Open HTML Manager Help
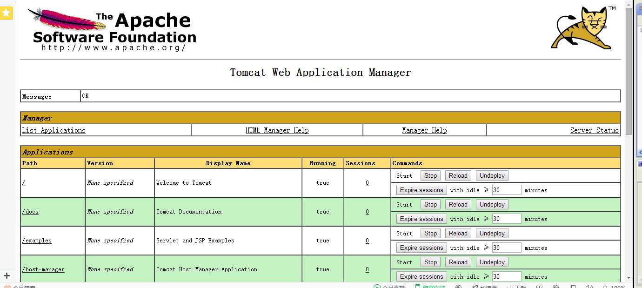This screenshot has width=642, height=288. click(x=277, y=130)
